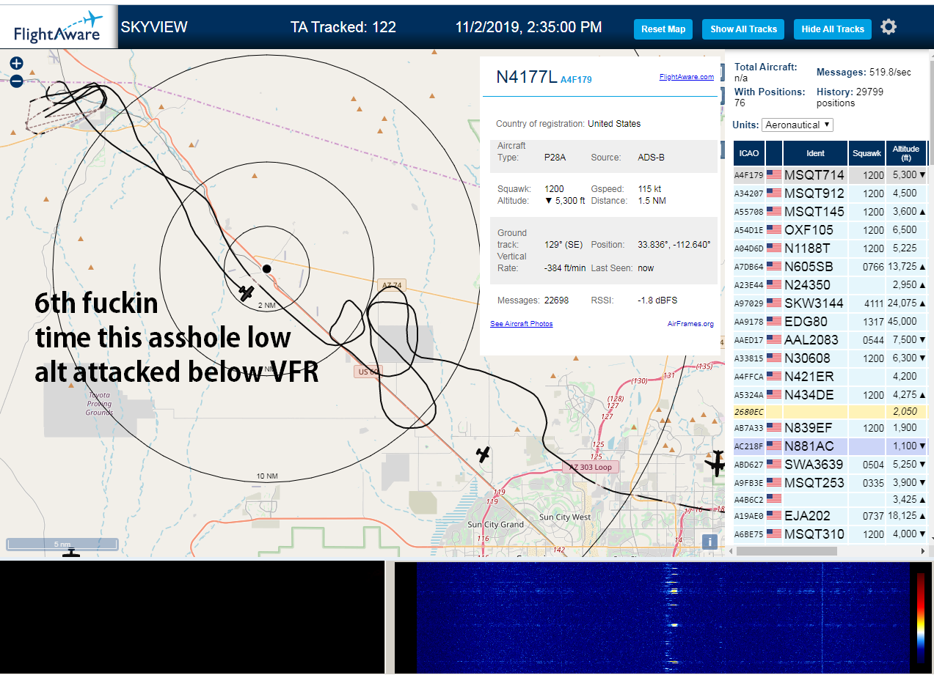Click the N4177L title in the info panel
This screenshot has width=934, height=675.
(526, 77)
